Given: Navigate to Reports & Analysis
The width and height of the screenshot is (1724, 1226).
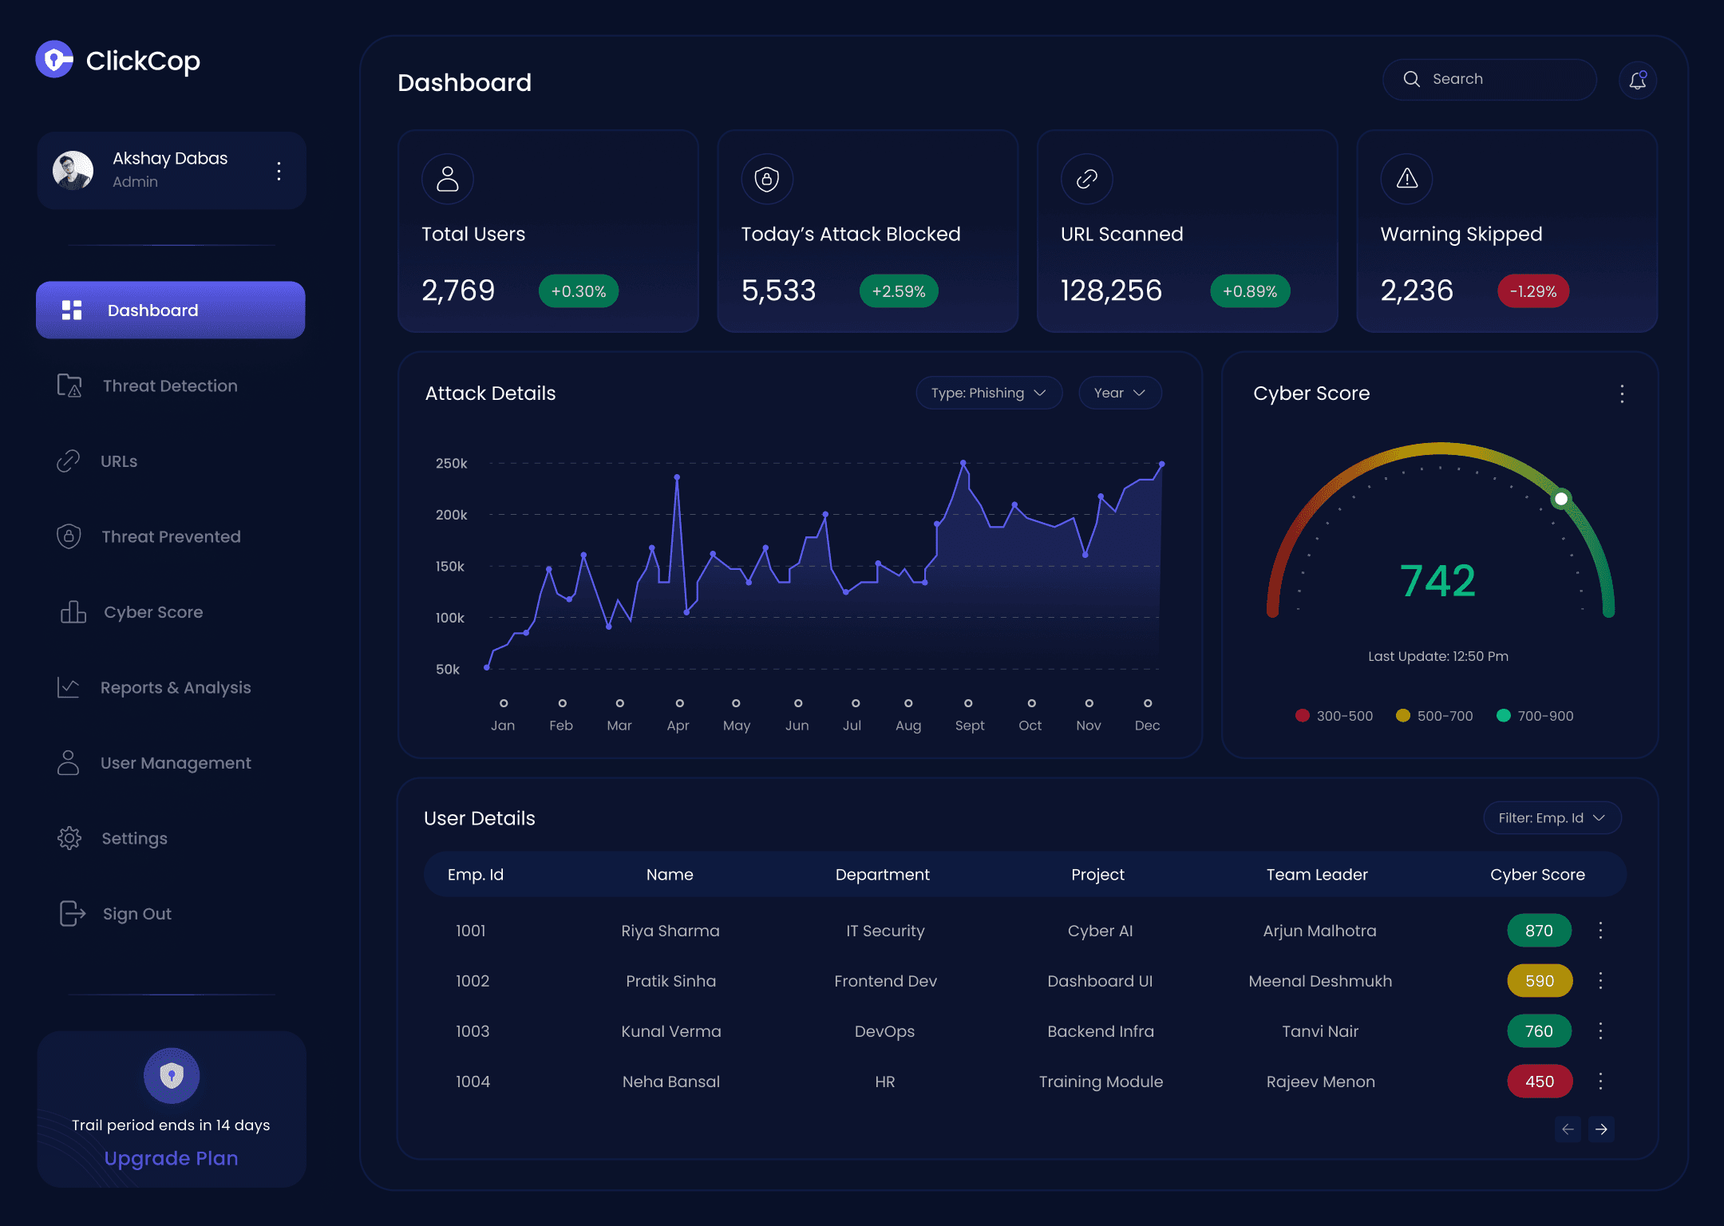Looking at the screenshot, I should click(x=175, y=687).
